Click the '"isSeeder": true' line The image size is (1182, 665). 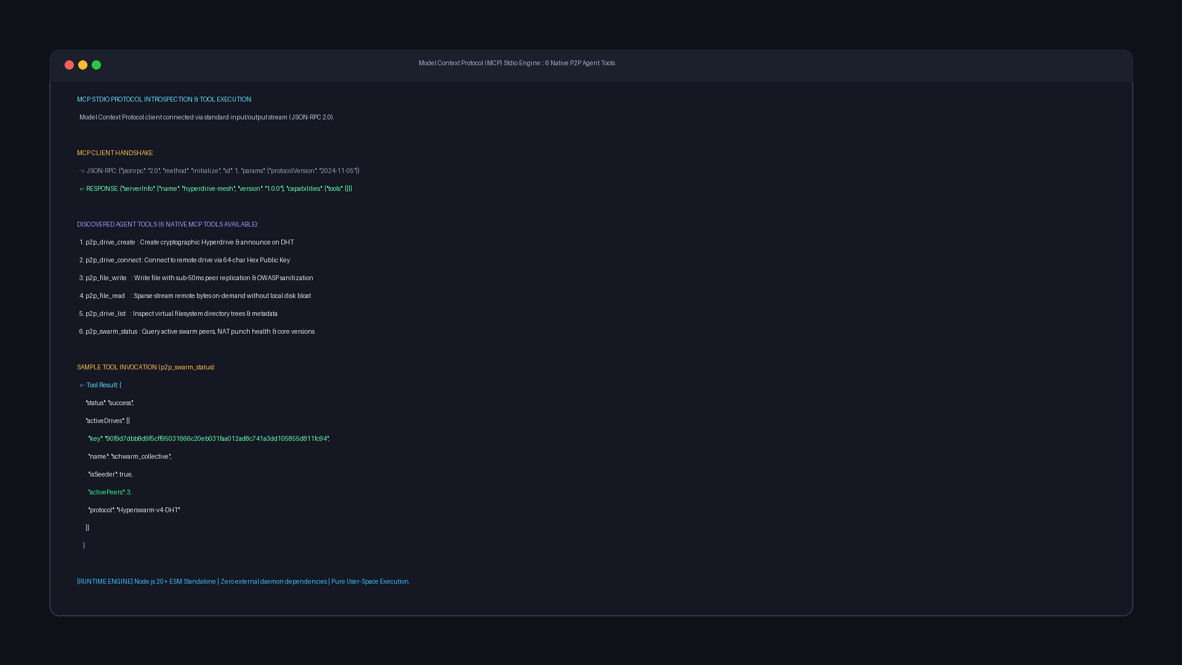coord(110,475)
